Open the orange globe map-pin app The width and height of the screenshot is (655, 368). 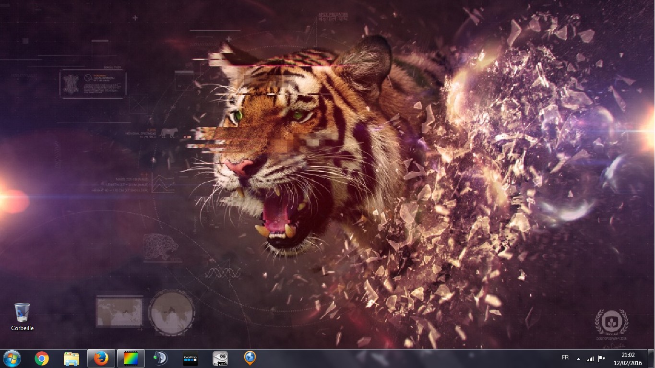point(250,358)
